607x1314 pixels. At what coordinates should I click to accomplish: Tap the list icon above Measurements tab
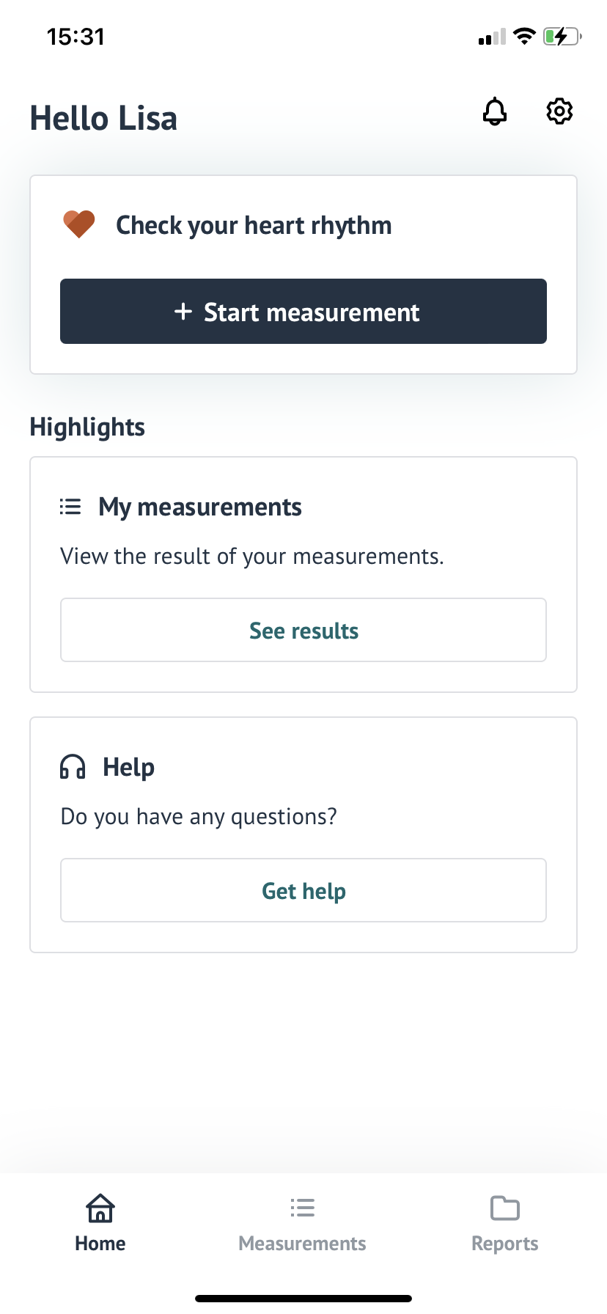pos(302,1208)
